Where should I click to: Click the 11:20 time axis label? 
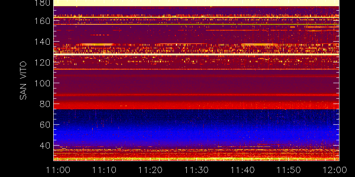[x=150, y=170]
